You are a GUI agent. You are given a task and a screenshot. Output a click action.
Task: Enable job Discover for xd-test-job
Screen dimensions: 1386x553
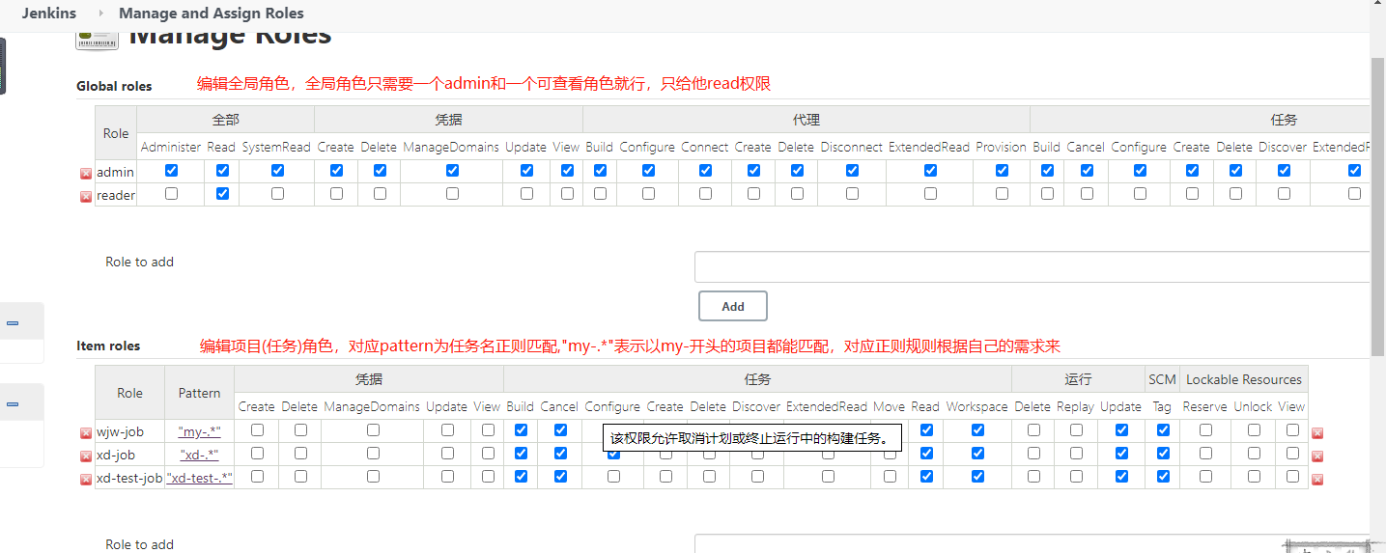(757, 476)
